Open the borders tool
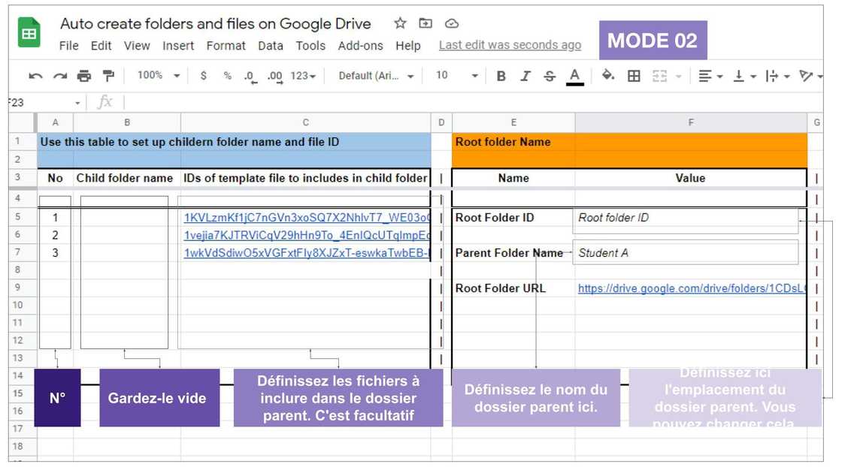857x467 pixels. (x=634, y=76)
